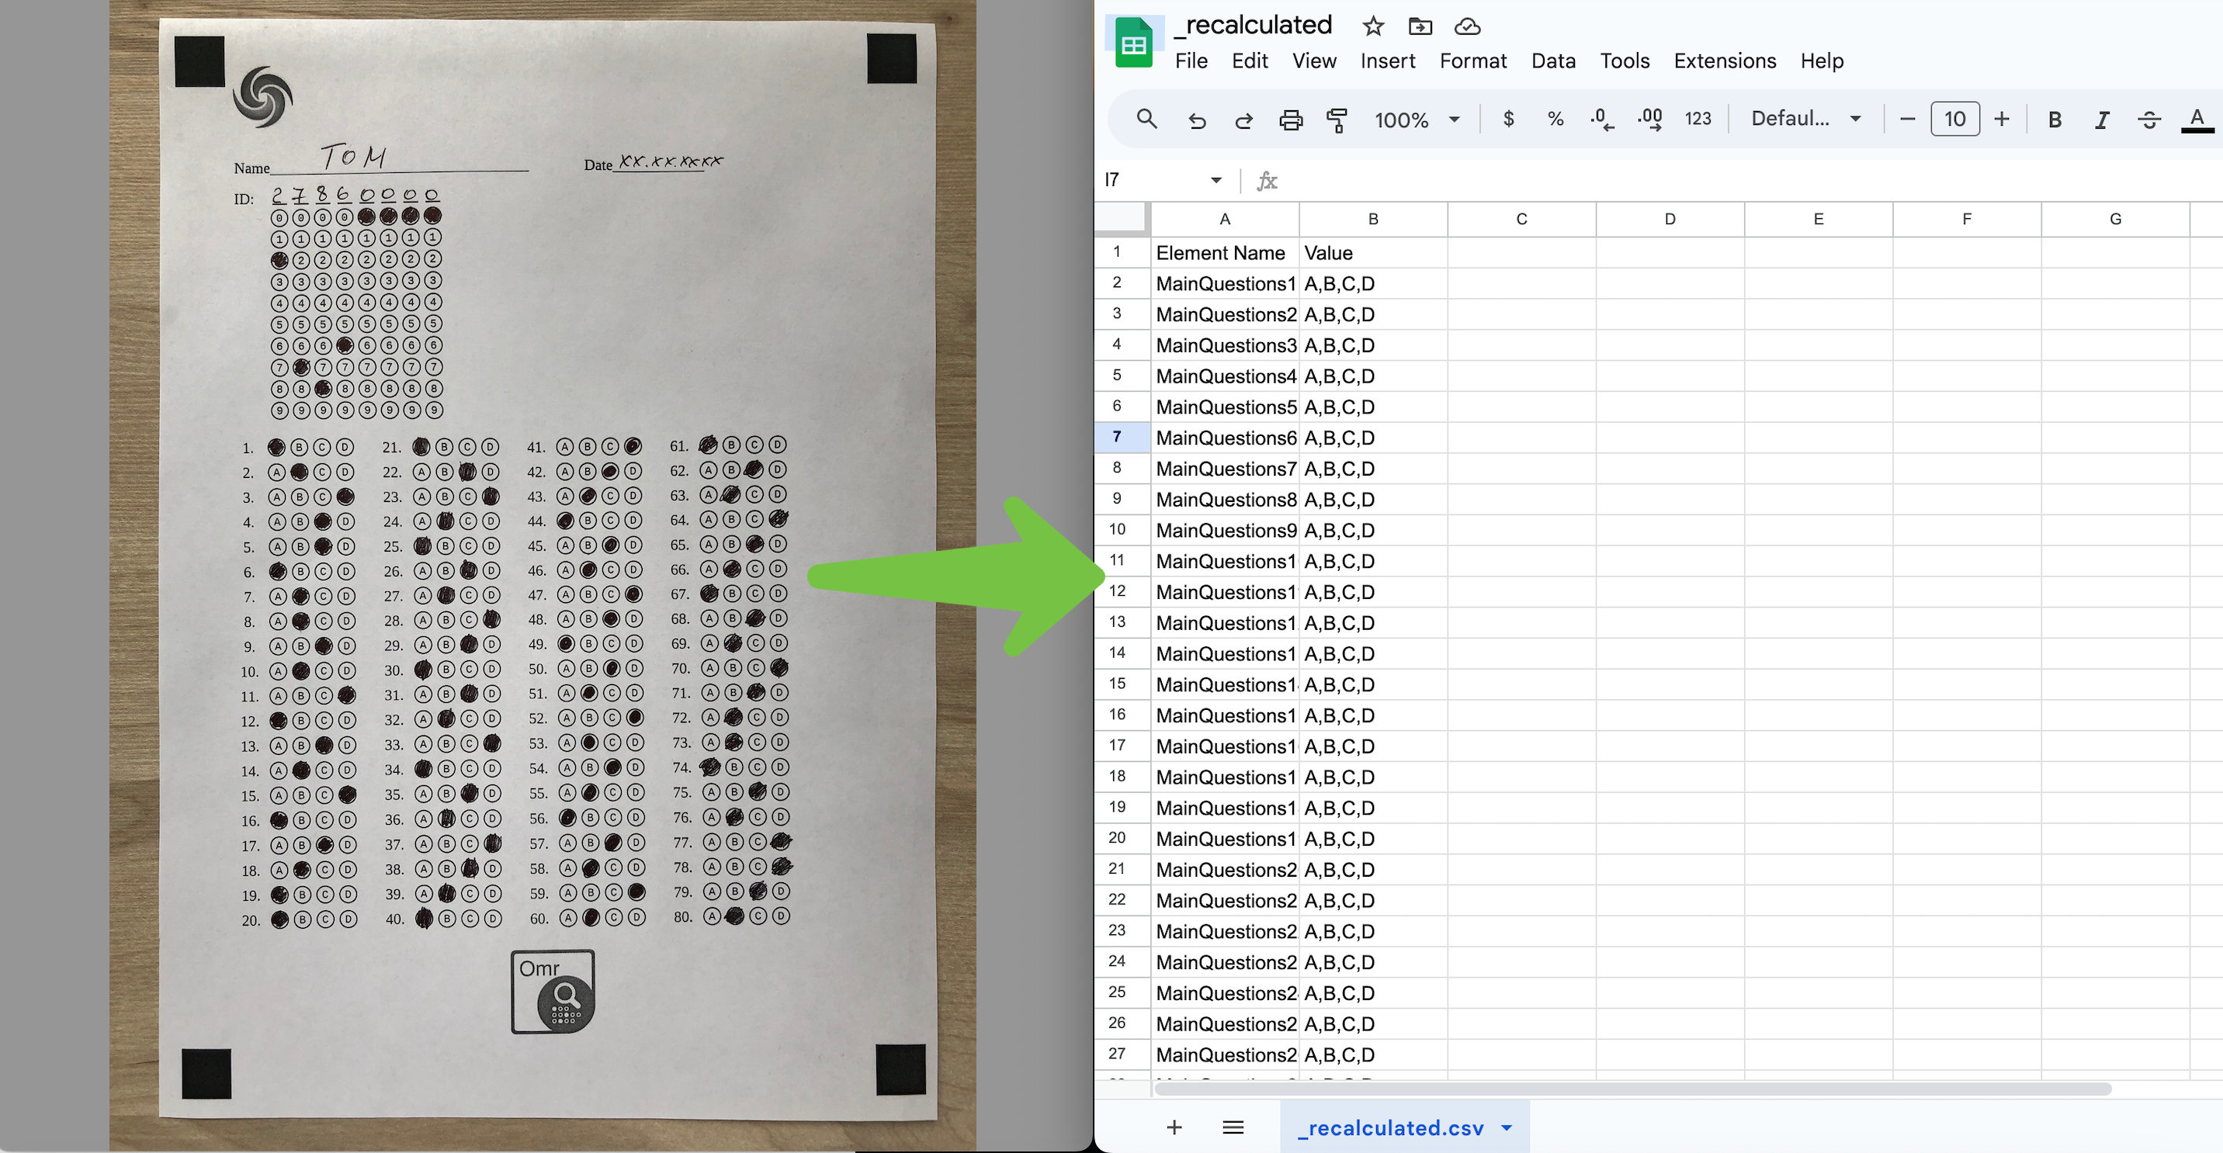The image size is (2223, 1153).
Task: Click the bold formatting button
Action: point(2054,117)
